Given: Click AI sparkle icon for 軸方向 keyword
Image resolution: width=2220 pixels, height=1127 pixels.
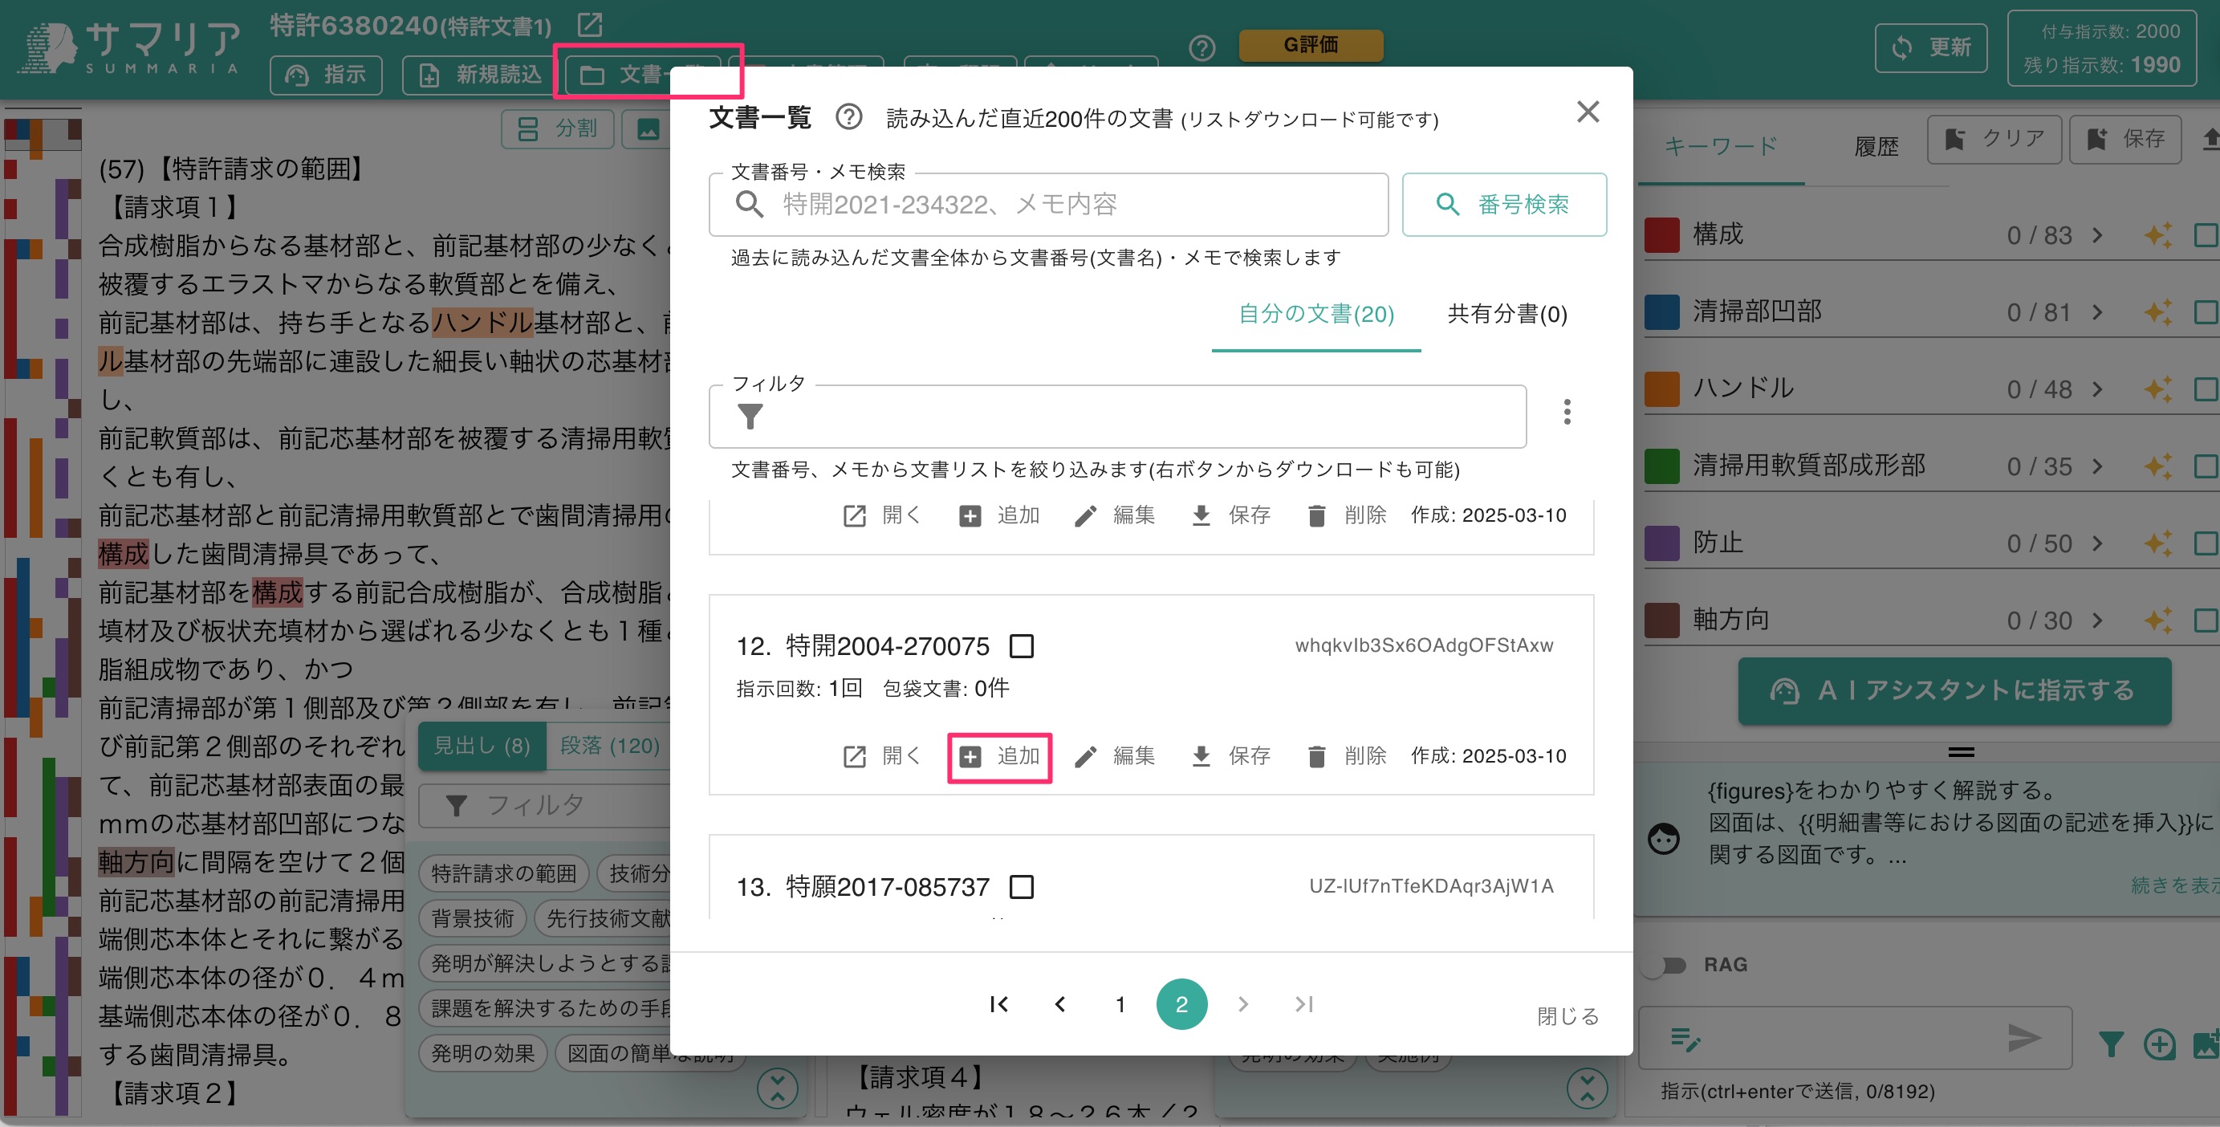Looking at the screenshot, I should click(x=2157, y=620).
